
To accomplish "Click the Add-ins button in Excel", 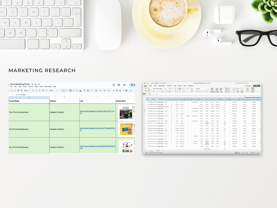I will [247, 90].
